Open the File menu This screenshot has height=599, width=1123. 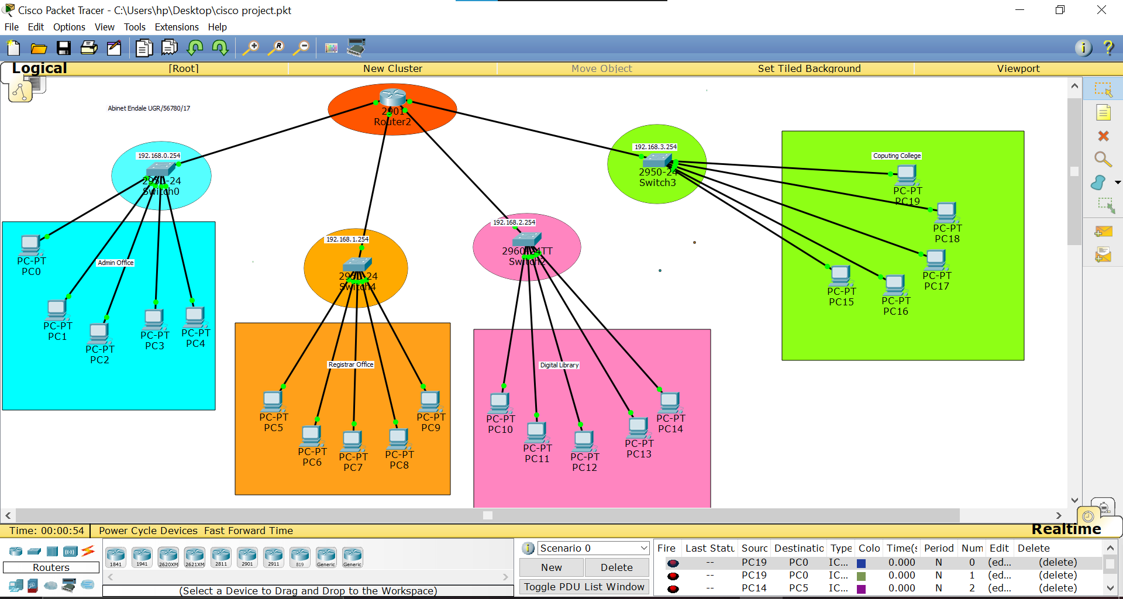[12, 27]
